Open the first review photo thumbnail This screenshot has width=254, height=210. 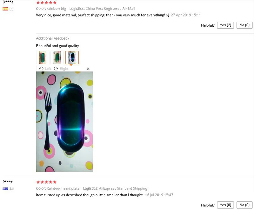(x=43, y=57)
